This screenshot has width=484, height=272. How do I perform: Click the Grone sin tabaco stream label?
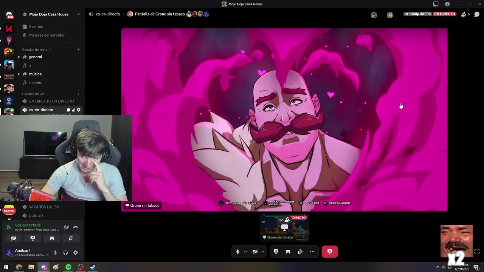(x=143, y=206)
